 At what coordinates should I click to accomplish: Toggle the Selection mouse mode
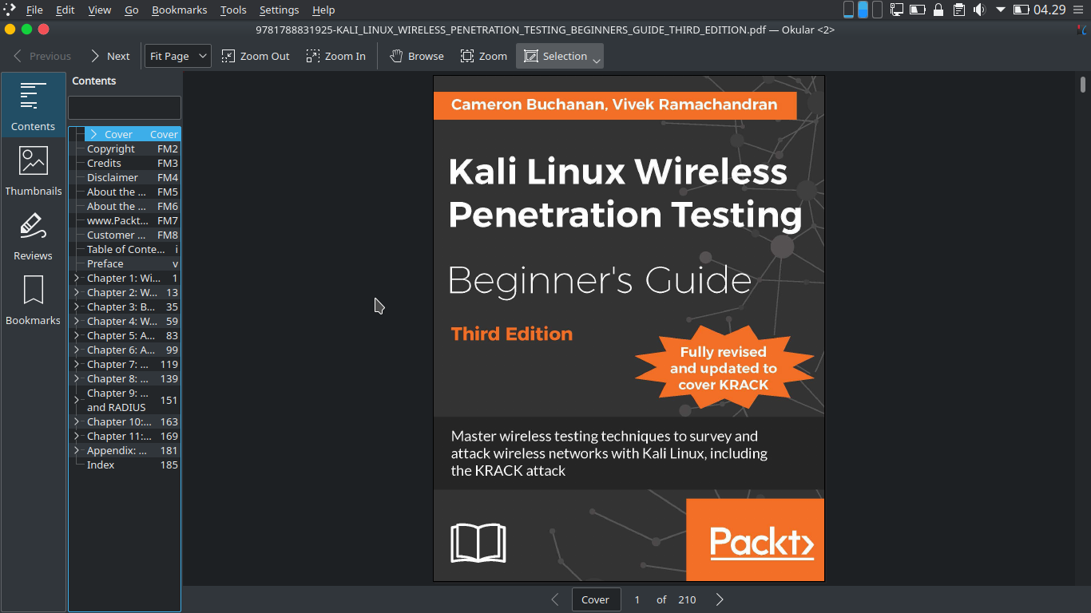[x=555, y=56]
